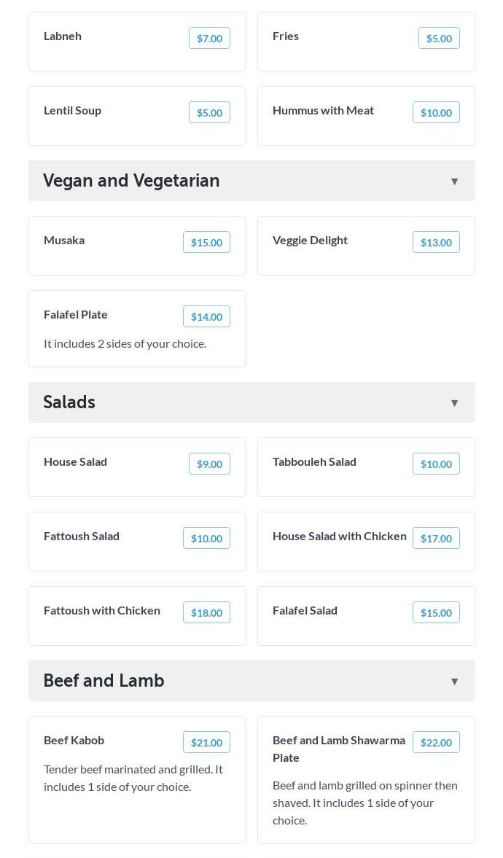Click Tabbouleh Salad $10.00 price button

436,464
